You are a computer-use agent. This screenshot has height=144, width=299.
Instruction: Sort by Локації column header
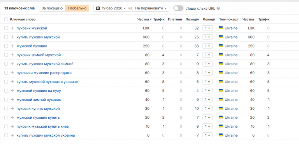coord(209,19)
